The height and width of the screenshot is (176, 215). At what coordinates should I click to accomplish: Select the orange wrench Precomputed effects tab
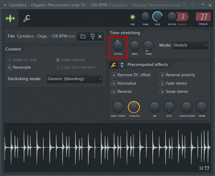[x=114, y=65]
